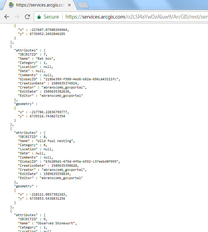Click the "Bat box" name value

point(44,59)
